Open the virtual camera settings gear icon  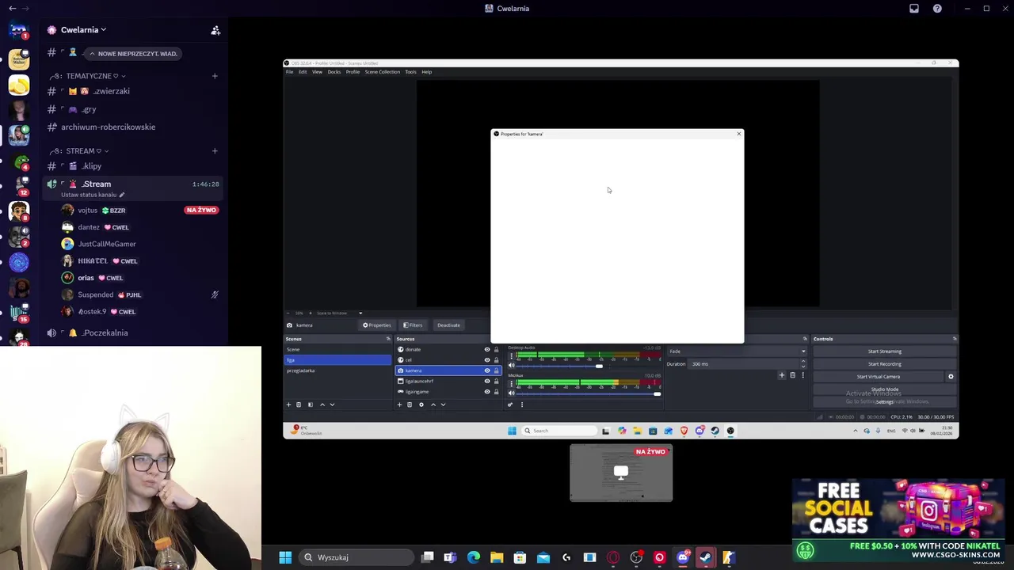pyautogui.click(x=951, y=377)
